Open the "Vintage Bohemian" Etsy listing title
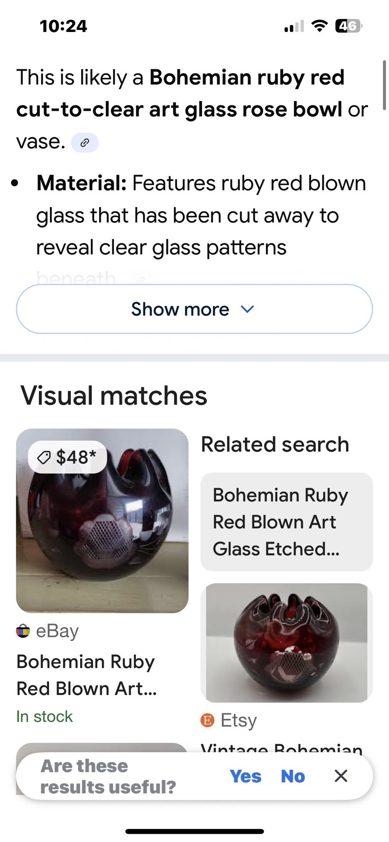389x842 pixels. pyautogui.click(x=281, y=746)
